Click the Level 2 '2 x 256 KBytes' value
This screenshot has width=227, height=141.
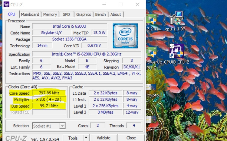tap(106, 106)
